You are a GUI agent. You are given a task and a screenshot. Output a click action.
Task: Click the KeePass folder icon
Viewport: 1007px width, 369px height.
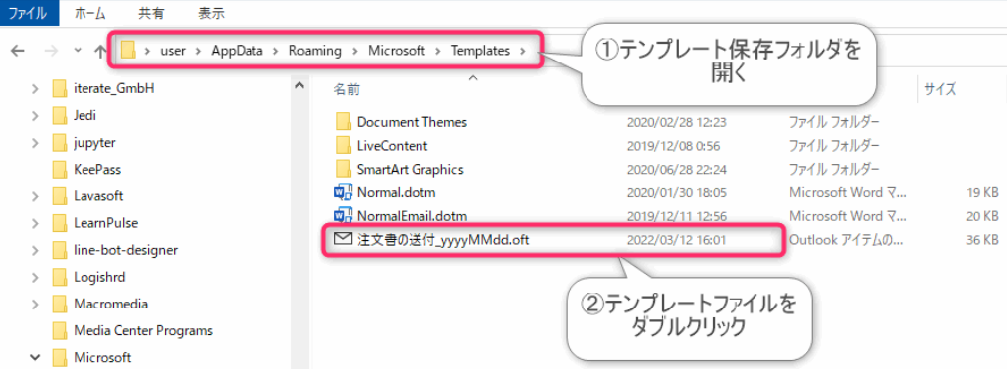(x=60, y=169)
